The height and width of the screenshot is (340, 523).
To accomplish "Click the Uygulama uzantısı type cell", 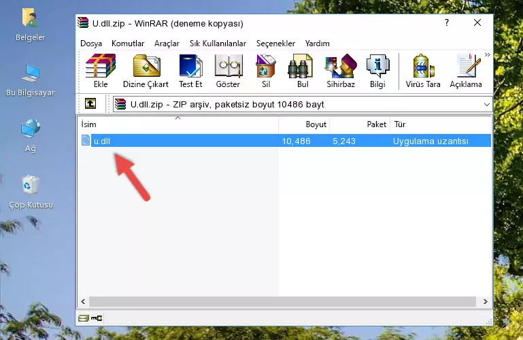I will point(431,141).
